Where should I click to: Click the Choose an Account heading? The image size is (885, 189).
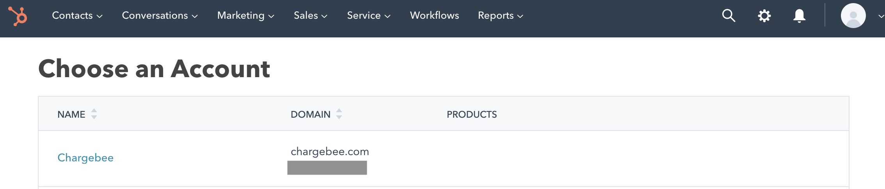point(154,69)
